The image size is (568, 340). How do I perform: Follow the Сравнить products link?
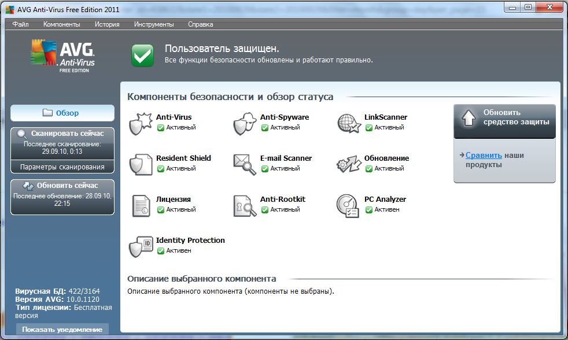tap(484, 156)
